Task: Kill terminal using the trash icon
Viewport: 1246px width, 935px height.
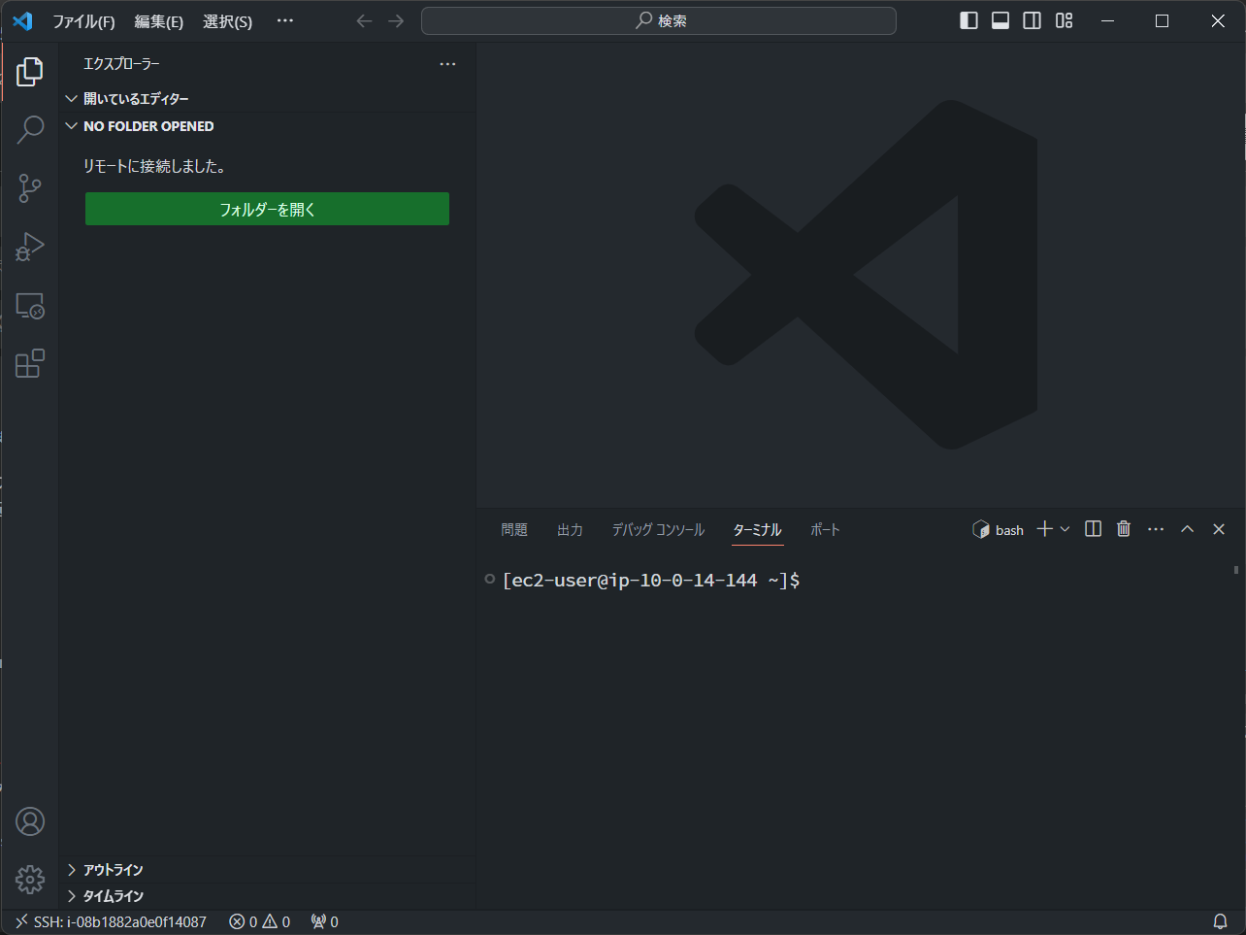Action: (x=1124, y=529)
